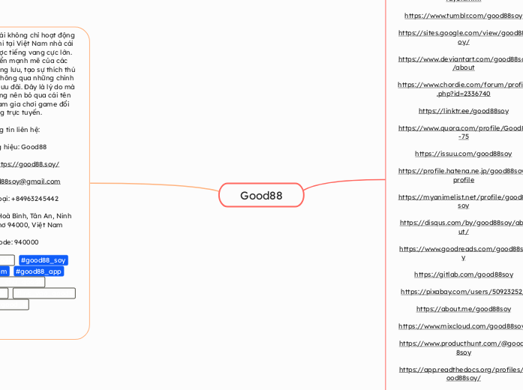This screenshot has height=390, width=523.
Task: Open the Goodreads good88soy link
Action: [x=461, y=253]
